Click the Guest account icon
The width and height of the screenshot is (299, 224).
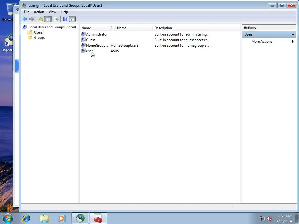(83, 40)
